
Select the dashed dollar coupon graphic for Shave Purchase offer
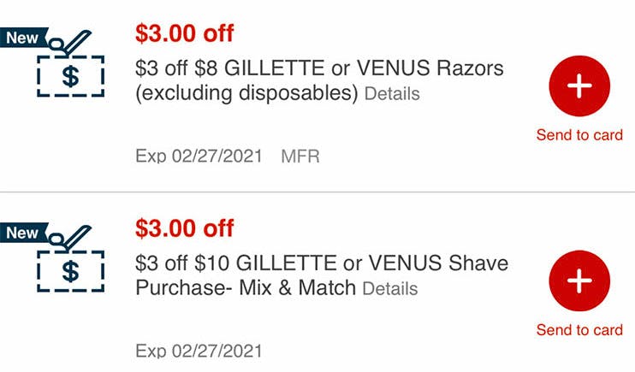pyautogui.click(x=71, y=271)
